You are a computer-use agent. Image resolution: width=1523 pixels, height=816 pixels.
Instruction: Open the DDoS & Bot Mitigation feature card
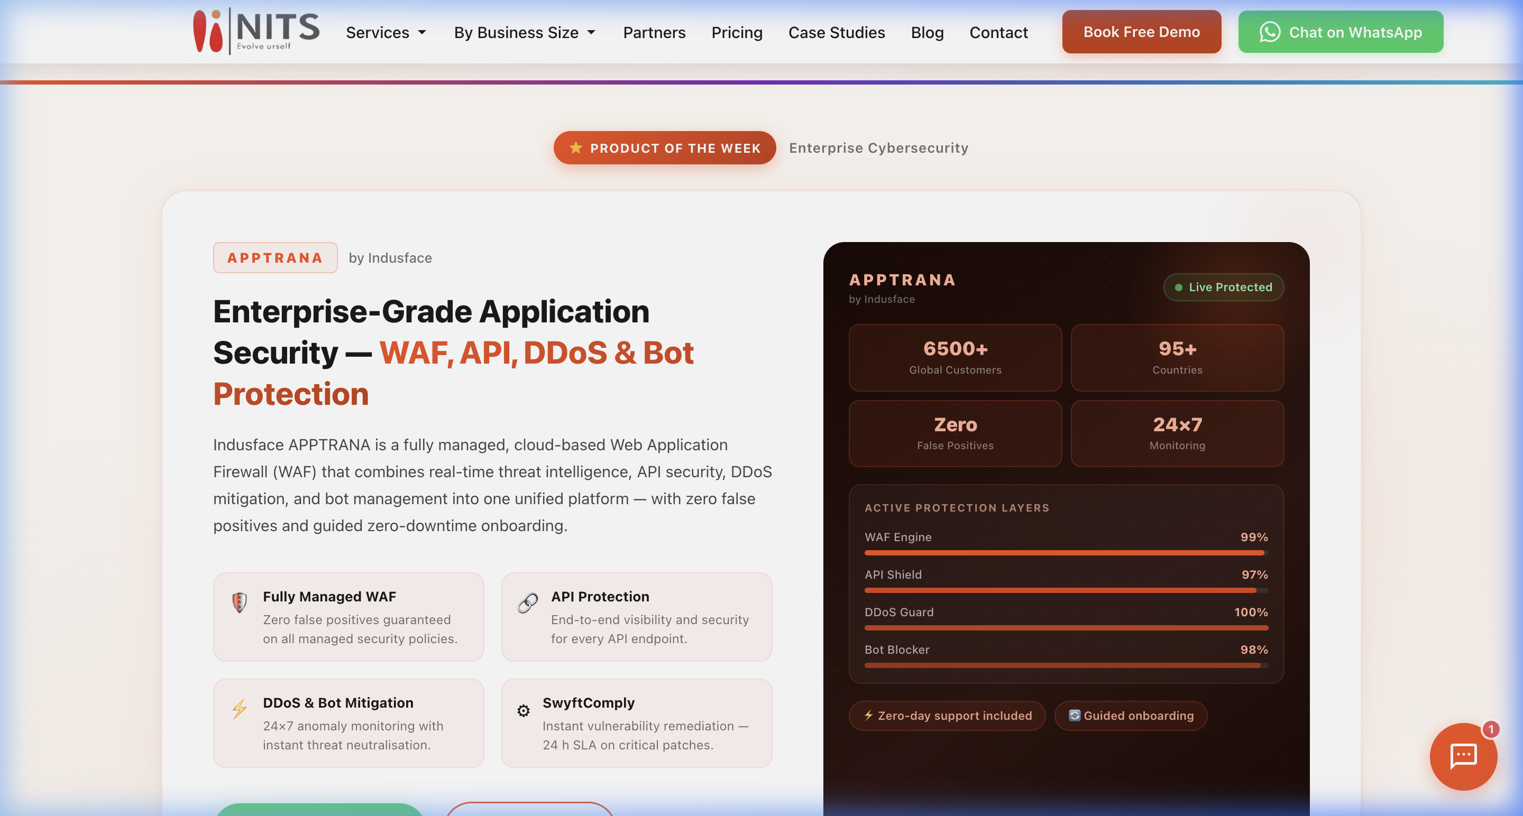click(x=348, y=723)
